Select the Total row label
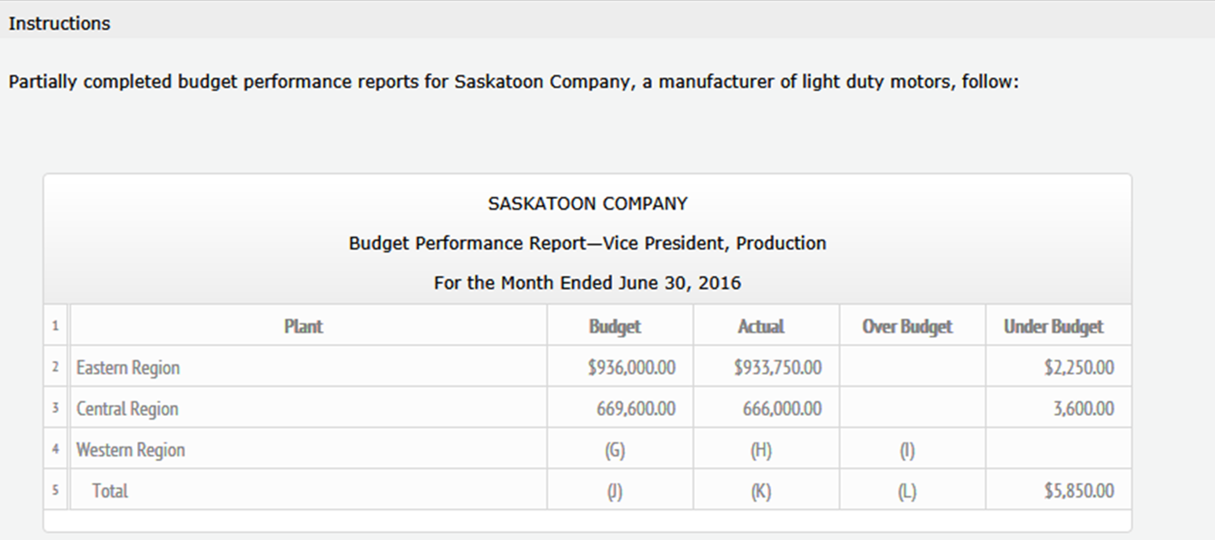This screenshot has height=540, width=1215. click(x=110, y=491)
